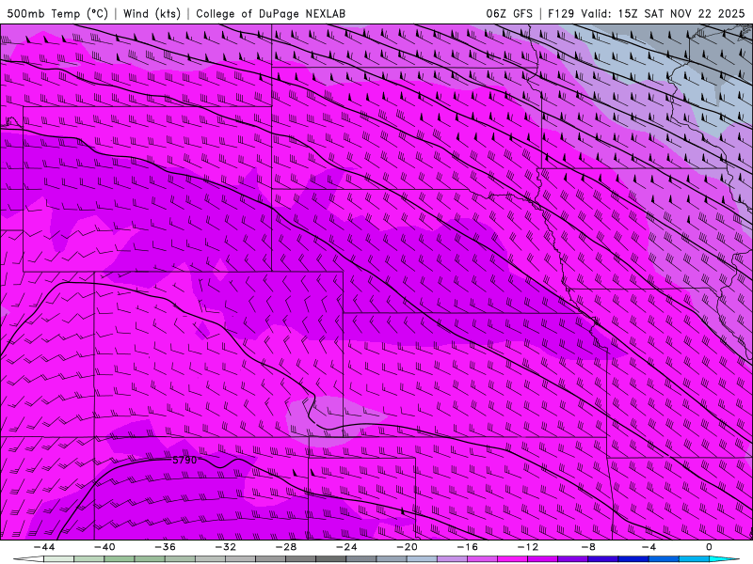Click the '-40' colorbar label
Viewport: 753px width, 564px height.
[104, 547]
